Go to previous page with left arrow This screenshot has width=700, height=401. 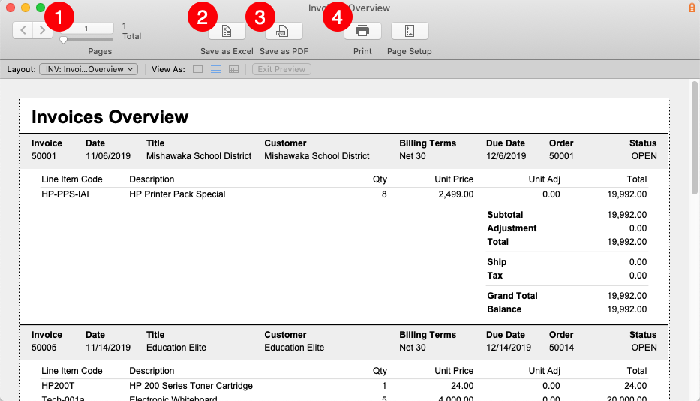(23, 30)
